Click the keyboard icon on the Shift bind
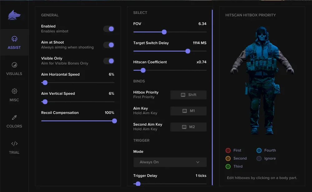Screen dimensions: 312x192 [x=183, y=95]
